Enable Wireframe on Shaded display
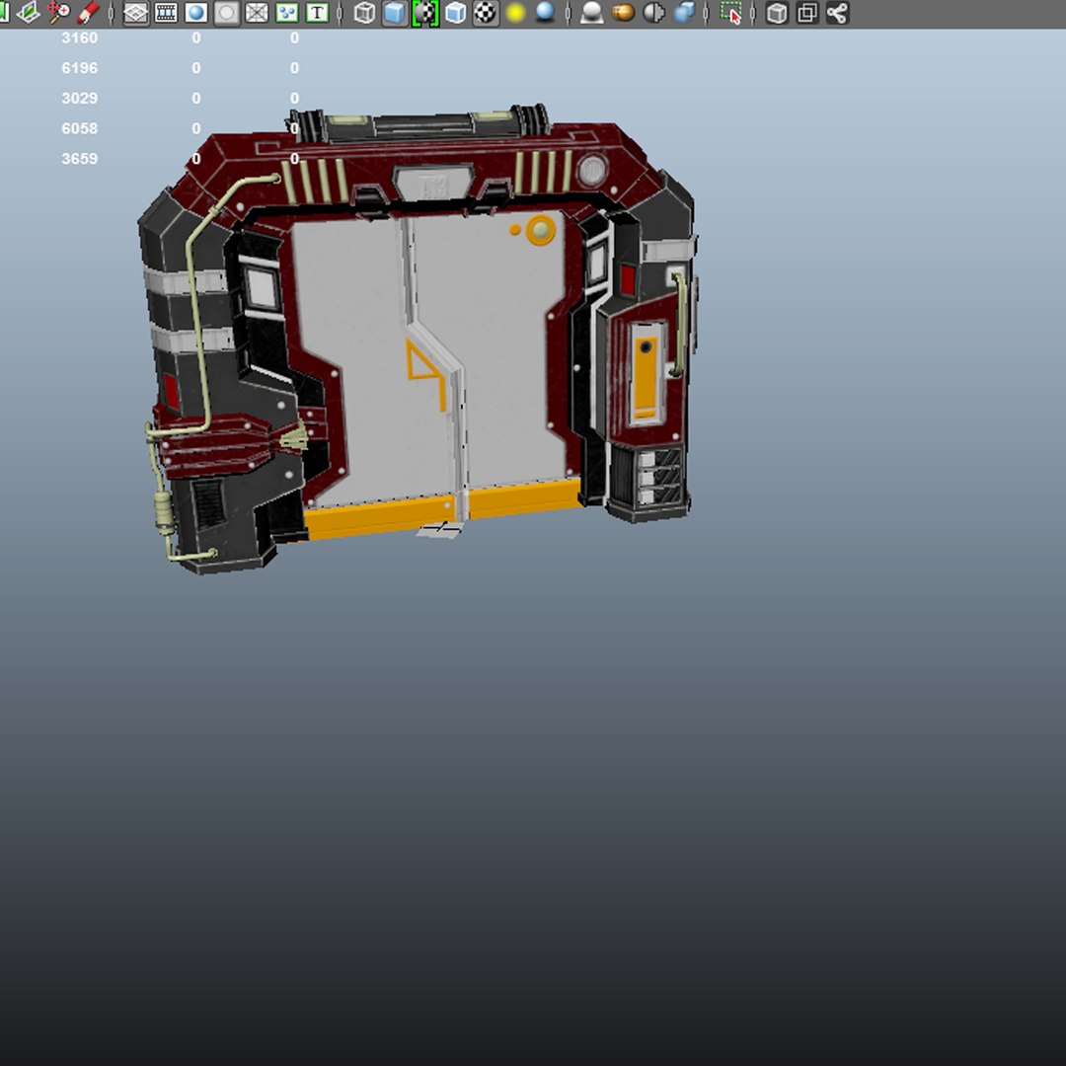 coord(455,13)
